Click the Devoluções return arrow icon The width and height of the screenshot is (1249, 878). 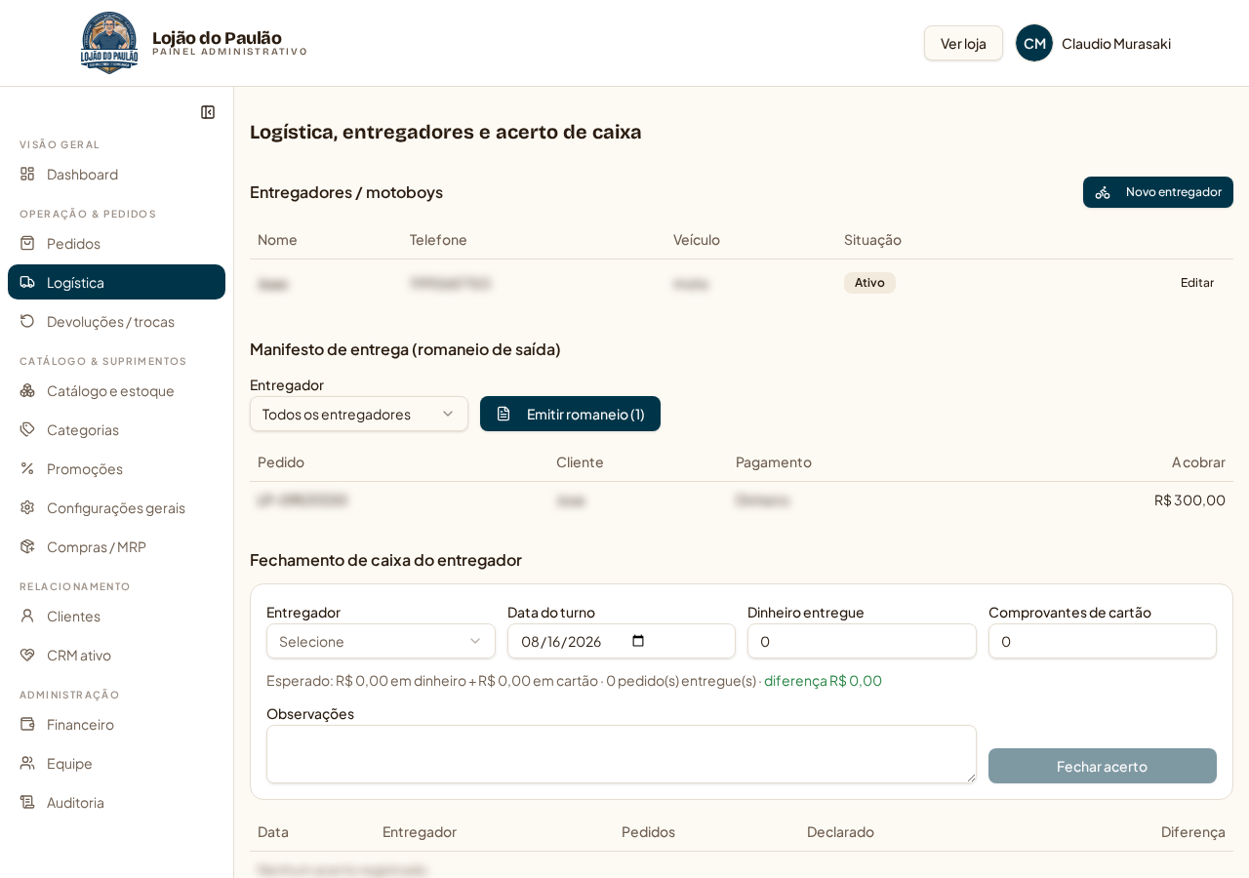tap(27, 321)
